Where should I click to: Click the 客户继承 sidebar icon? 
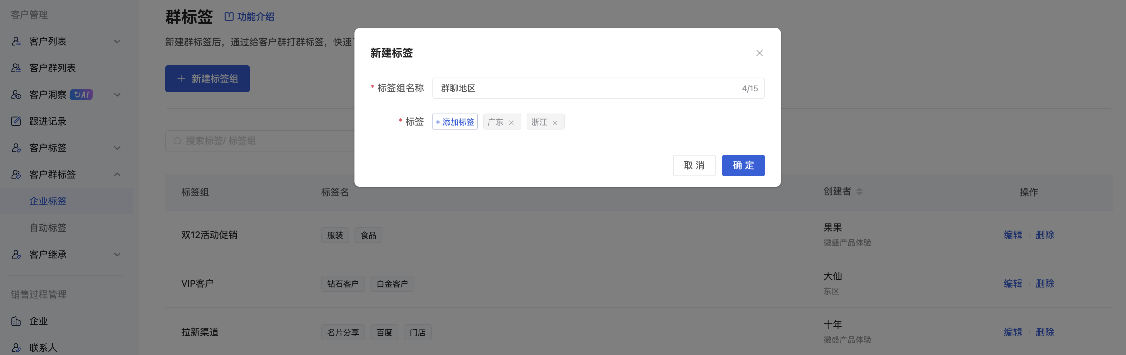(x=16, y=254)
